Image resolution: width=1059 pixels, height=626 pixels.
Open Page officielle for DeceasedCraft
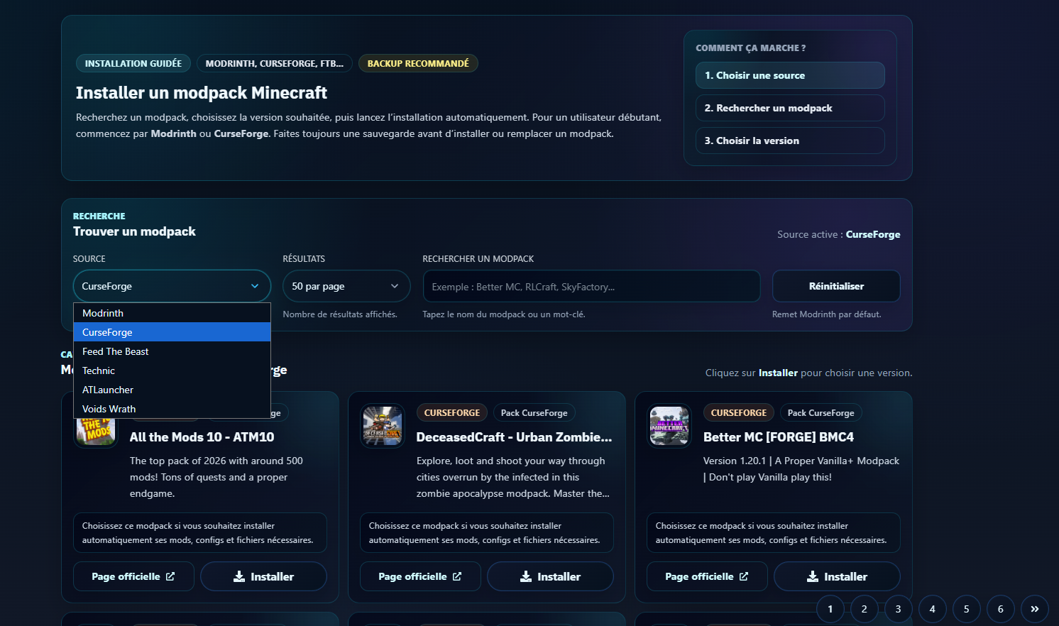[420, 576]
